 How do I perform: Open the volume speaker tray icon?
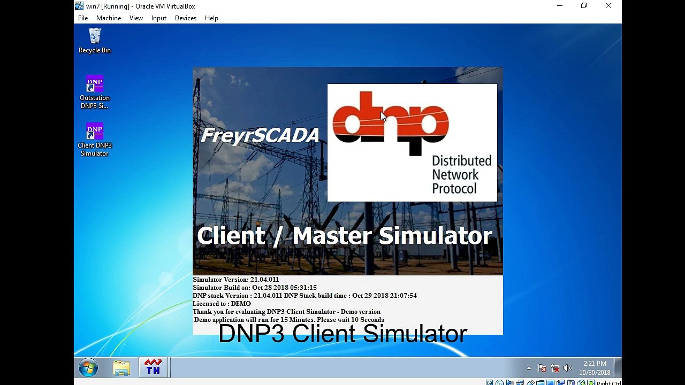tap(567, 368)
